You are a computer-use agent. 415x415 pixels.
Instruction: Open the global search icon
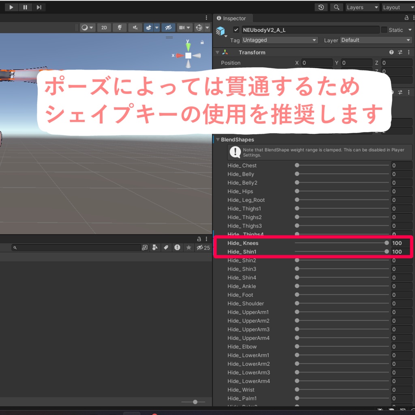(x=336, y=7)
